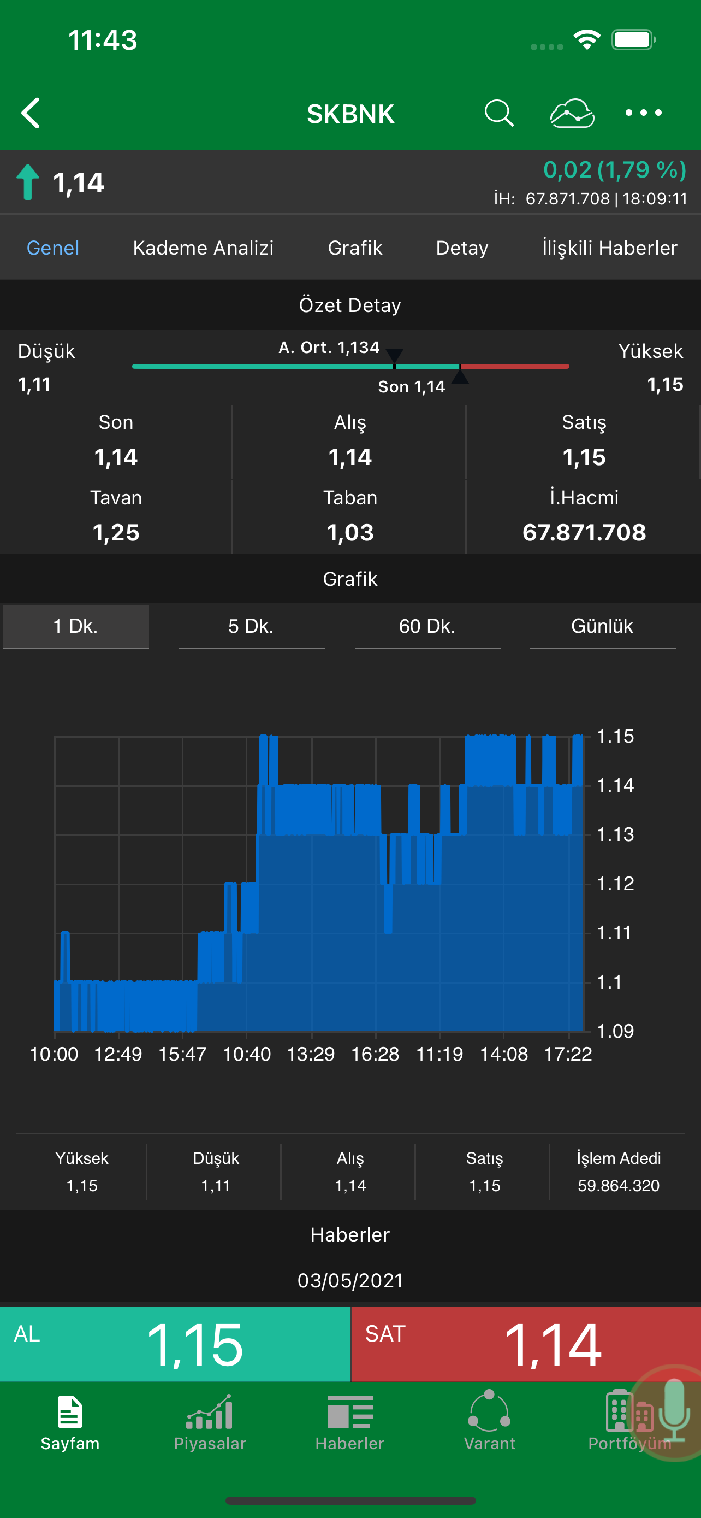This screenshot has height=1518, width=701.
Task: Open Haberler in bottom navigation
Action: point(349,1423)
